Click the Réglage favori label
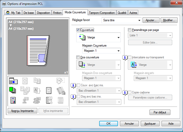The image size is (183, 132). (x=81, y=20)
